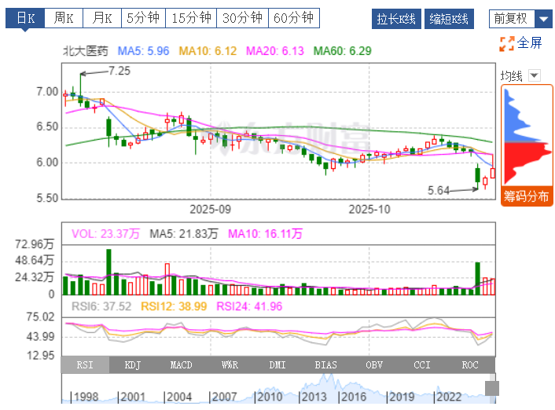
Task: Click the blue and red chip distribution chart
Action: (x=527, y=137)
